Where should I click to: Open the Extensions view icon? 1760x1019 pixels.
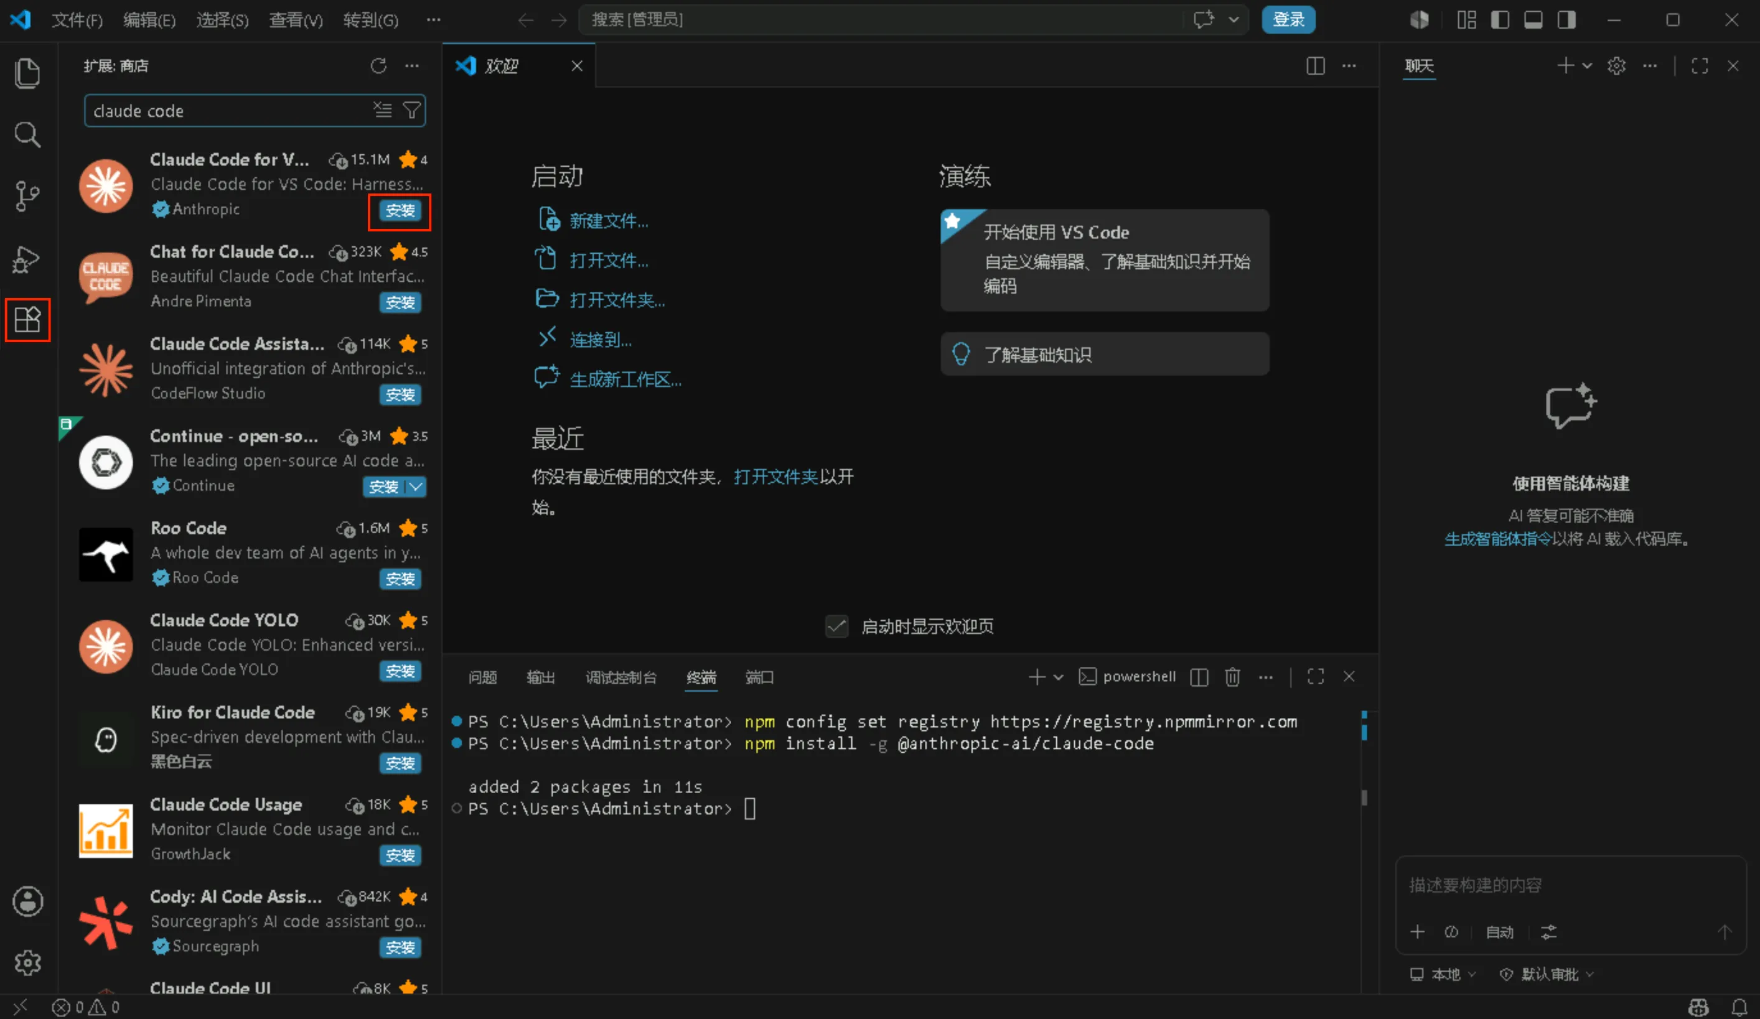tap(27, 320)
